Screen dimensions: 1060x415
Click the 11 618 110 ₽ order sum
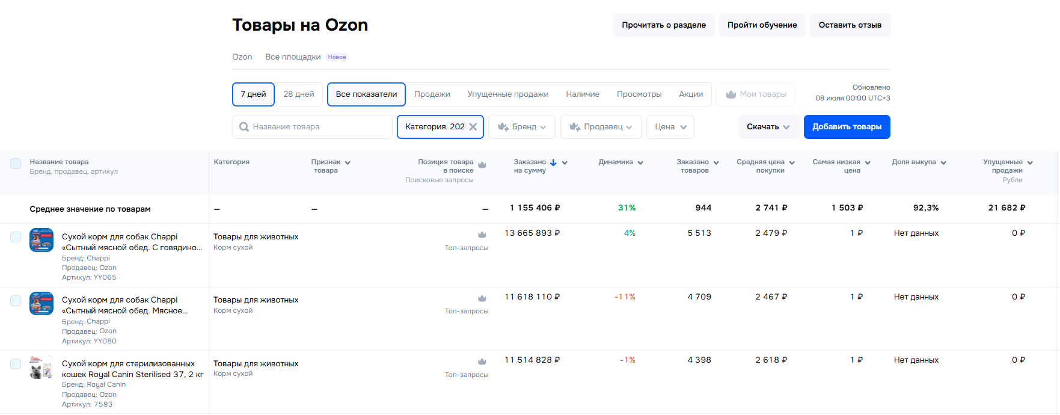point(532,297)
